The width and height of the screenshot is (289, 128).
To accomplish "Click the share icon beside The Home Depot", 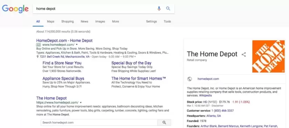I will [244, 54].
